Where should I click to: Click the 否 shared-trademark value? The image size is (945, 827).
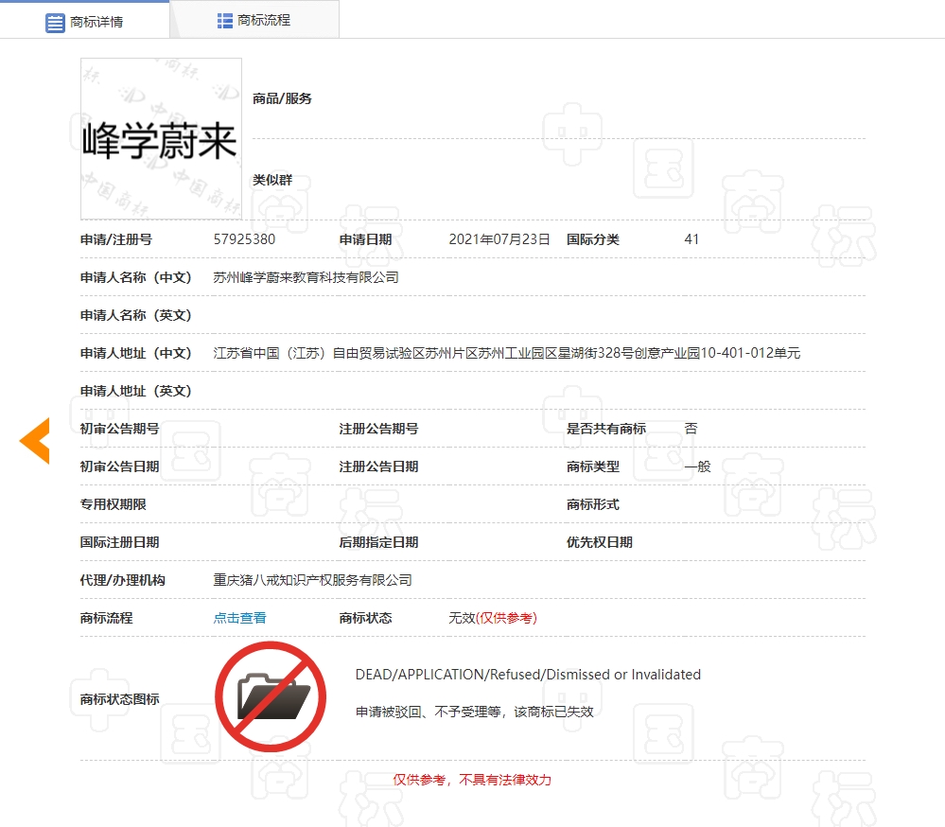691,429
